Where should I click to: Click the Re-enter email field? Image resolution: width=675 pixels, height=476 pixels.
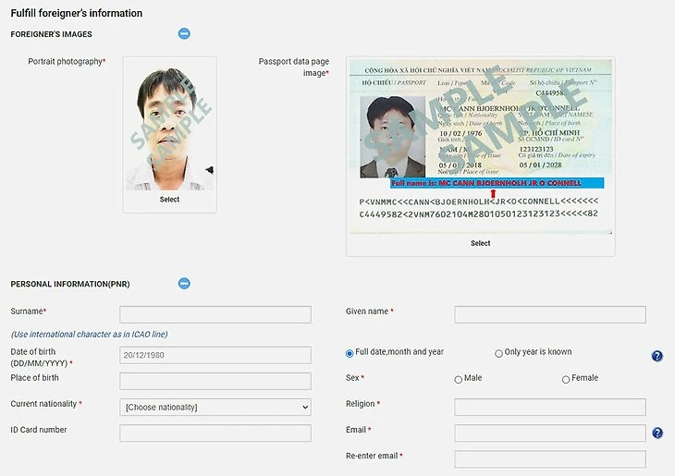549,458
